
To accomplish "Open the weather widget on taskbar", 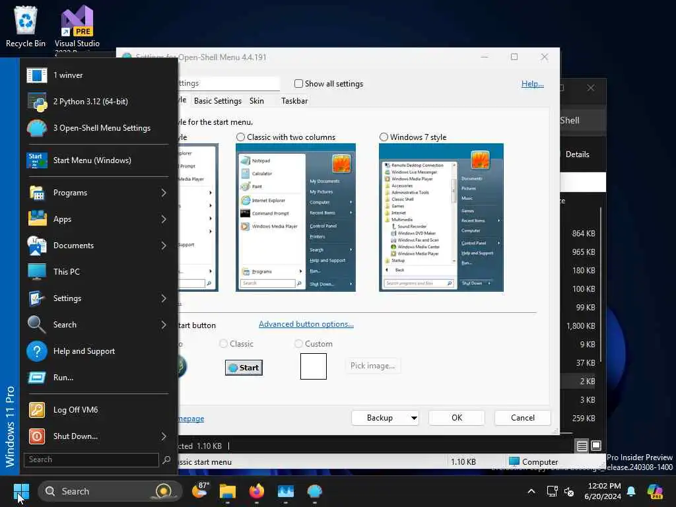I will 201,491.
